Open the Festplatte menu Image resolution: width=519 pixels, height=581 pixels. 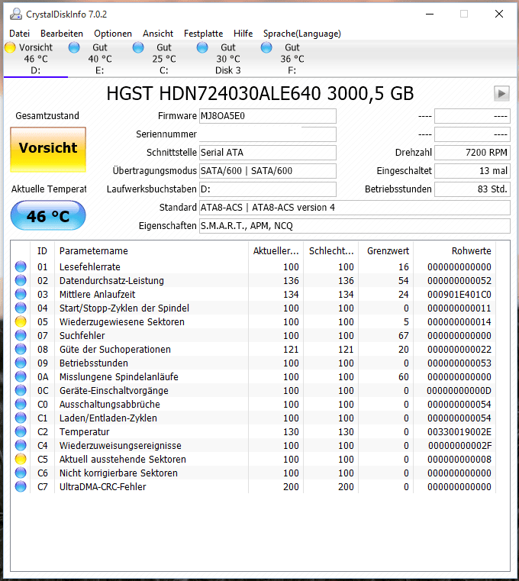[x=203, y=34]
